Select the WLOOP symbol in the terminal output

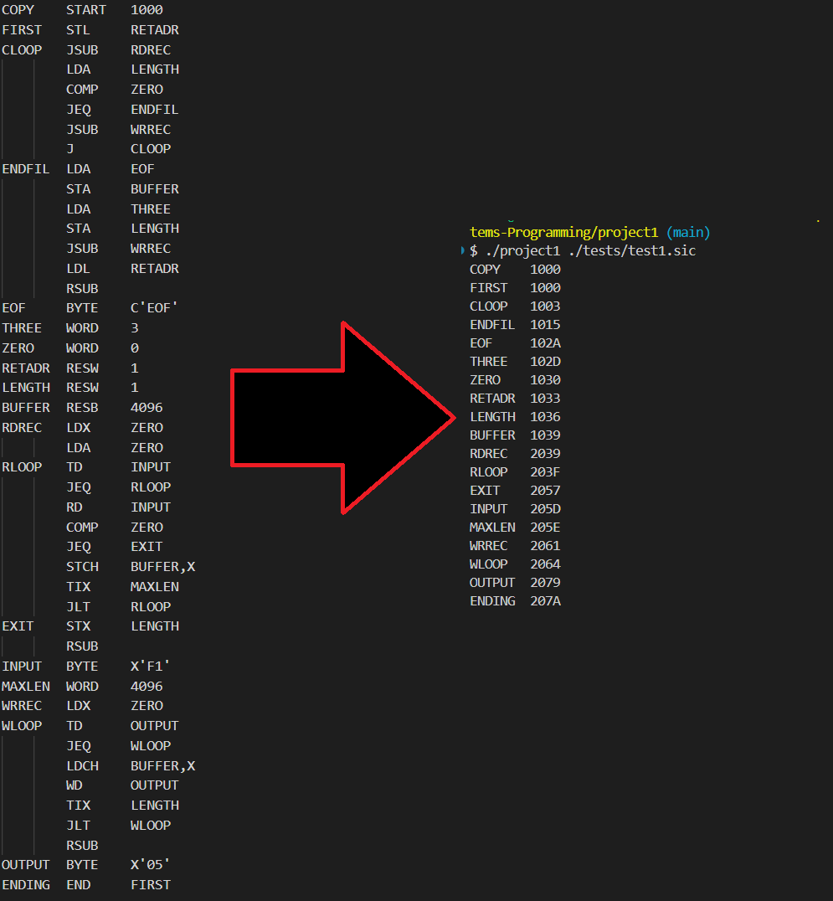tap(489, 564)
